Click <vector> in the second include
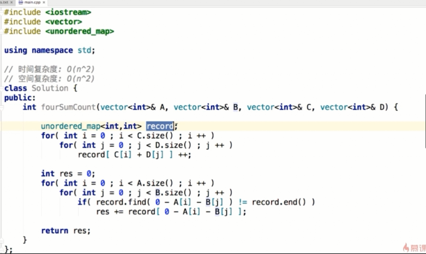The width and height of the screenshot is (426, 254). [x=64, y=22]
